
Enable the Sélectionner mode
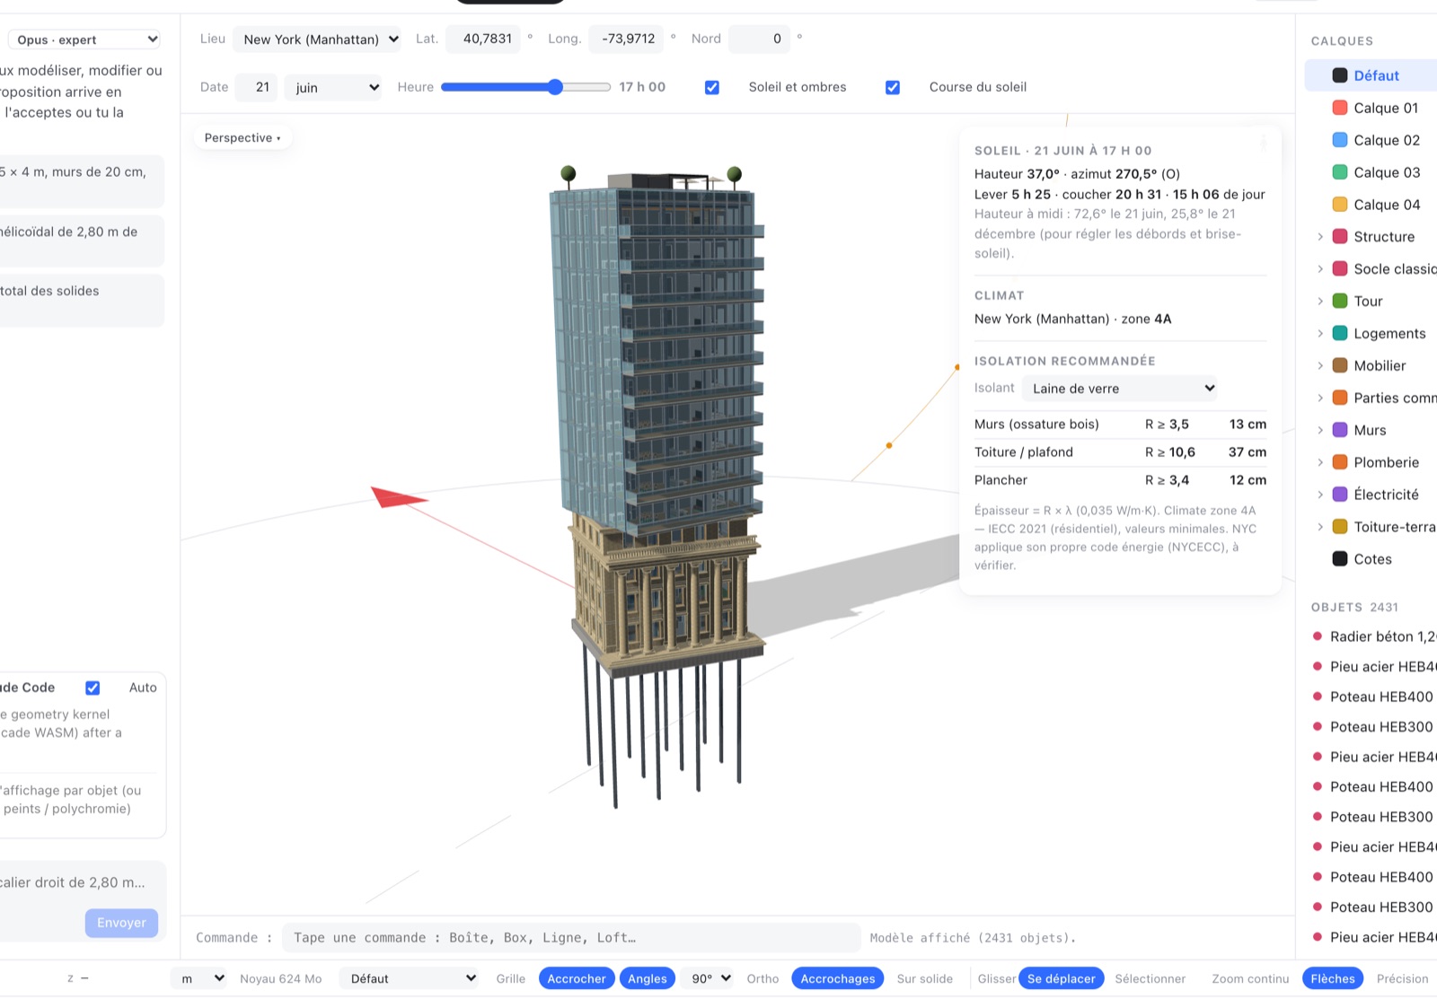click(x=1150, y=978)
